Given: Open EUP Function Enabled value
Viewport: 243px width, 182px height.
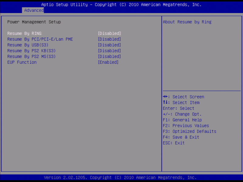Looking at the screenshot, I should 108,62.
